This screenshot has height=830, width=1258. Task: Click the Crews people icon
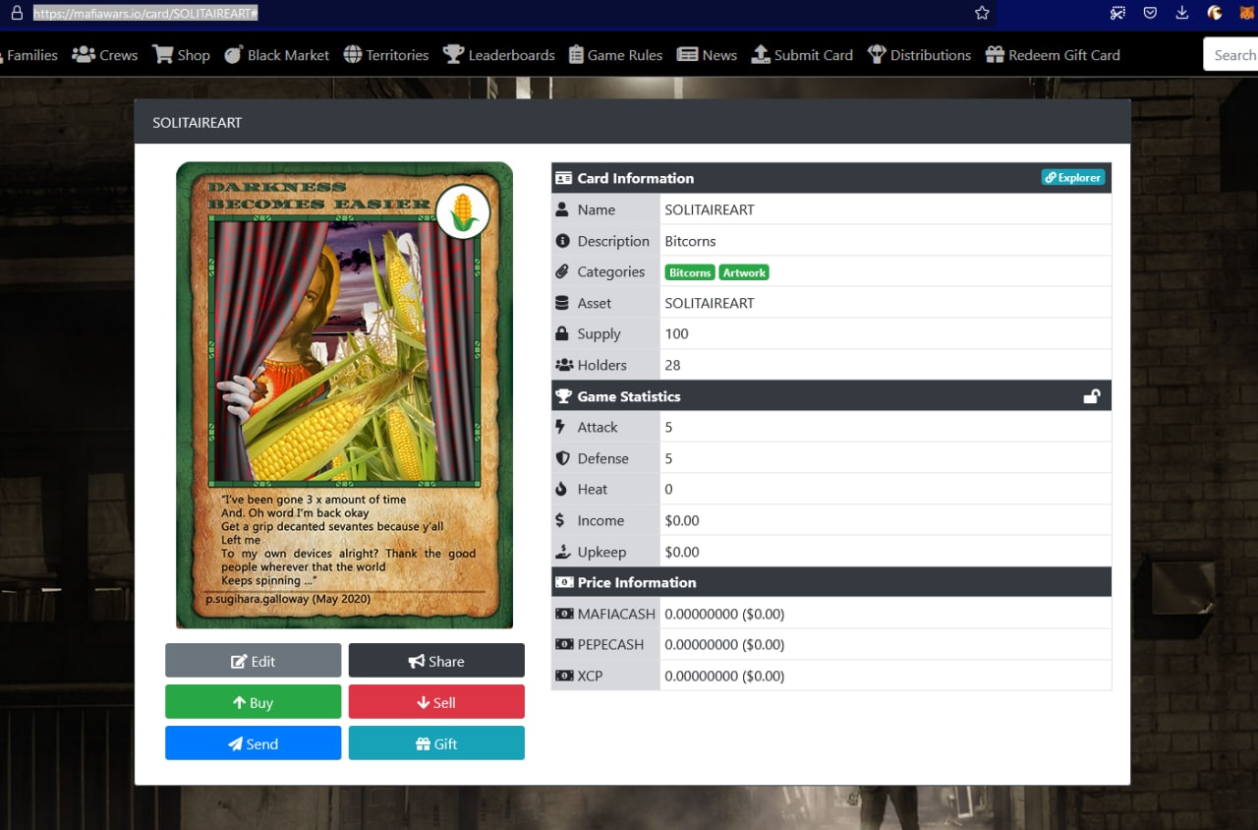click(x=84, y=55)
